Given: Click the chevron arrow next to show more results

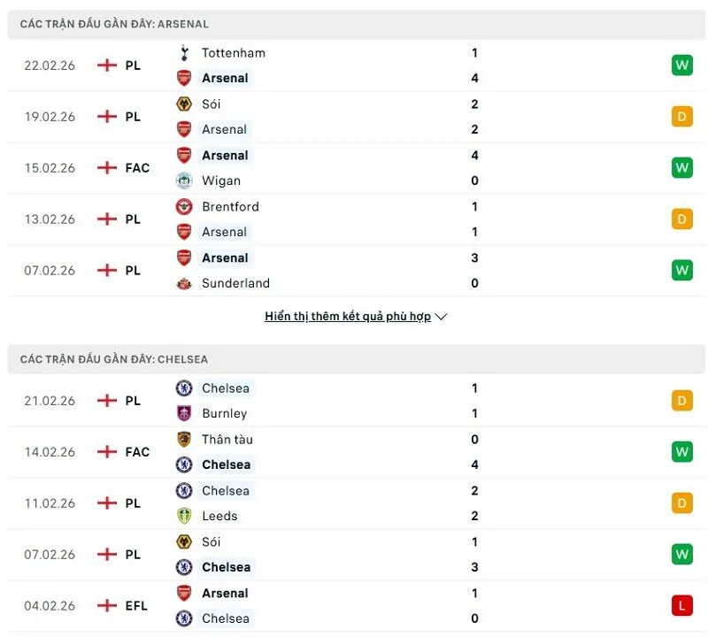Looking at the screenshot, I should [440, 316].
